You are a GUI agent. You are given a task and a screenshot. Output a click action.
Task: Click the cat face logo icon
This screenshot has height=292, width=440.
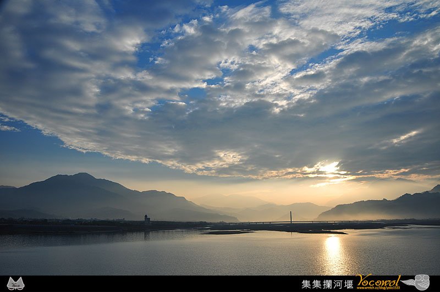(16, 284)
